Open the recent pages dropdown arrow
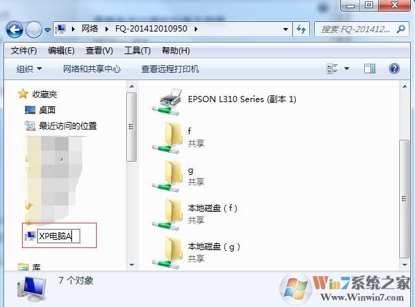 47,30
